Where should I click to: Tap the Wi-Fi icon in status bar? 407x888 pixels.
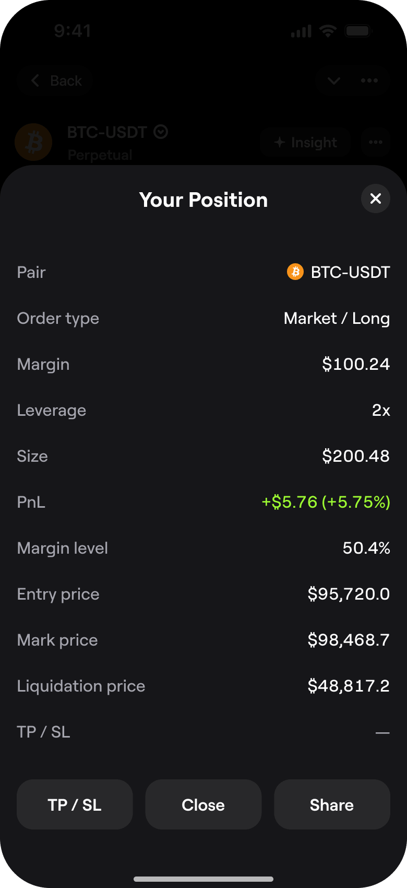point(328,31)
